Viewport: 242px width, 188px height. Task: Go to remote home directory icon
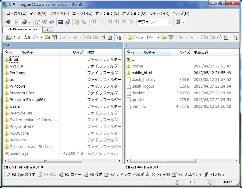(219, 37)
